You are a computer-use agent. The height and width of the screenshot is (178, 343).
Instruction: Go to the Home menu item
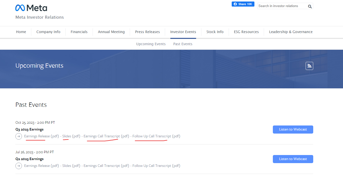click(x=21, y=32)
